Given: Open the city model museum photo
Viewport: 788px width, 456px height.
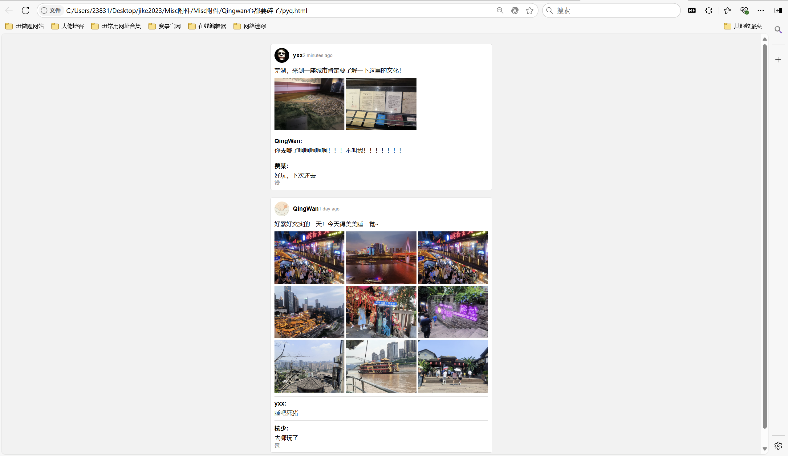Looking at the screenshot, I should [309, 104].
